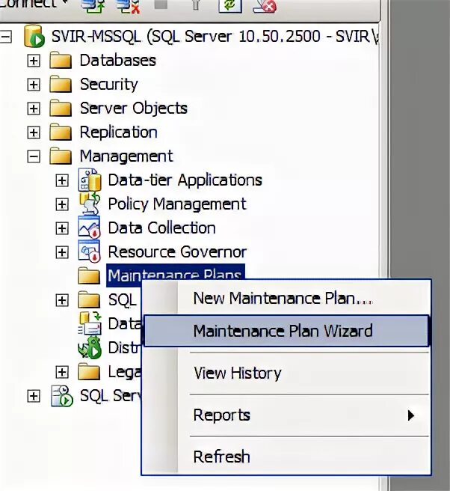Click the filter funnel toolbar icon
The image size is (450, 491).
[x=196, y=4]
